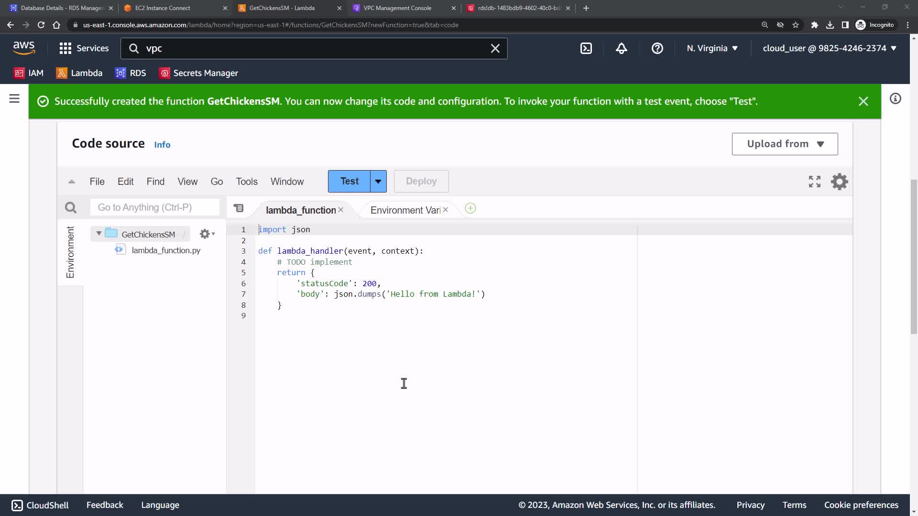Add new editor tab with plus icon
This screenshot has width=918, height=516.
point(470,208)
